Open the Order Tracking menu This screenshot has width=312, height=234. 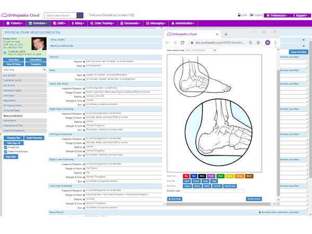(102, 23)
